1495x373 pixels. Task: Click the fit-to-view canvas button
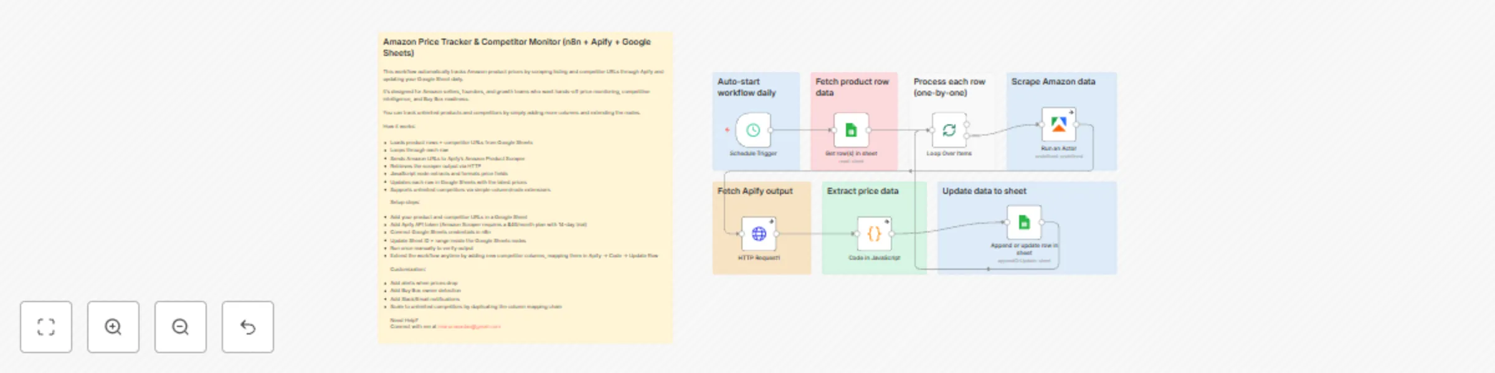click(x=46, y=327)
